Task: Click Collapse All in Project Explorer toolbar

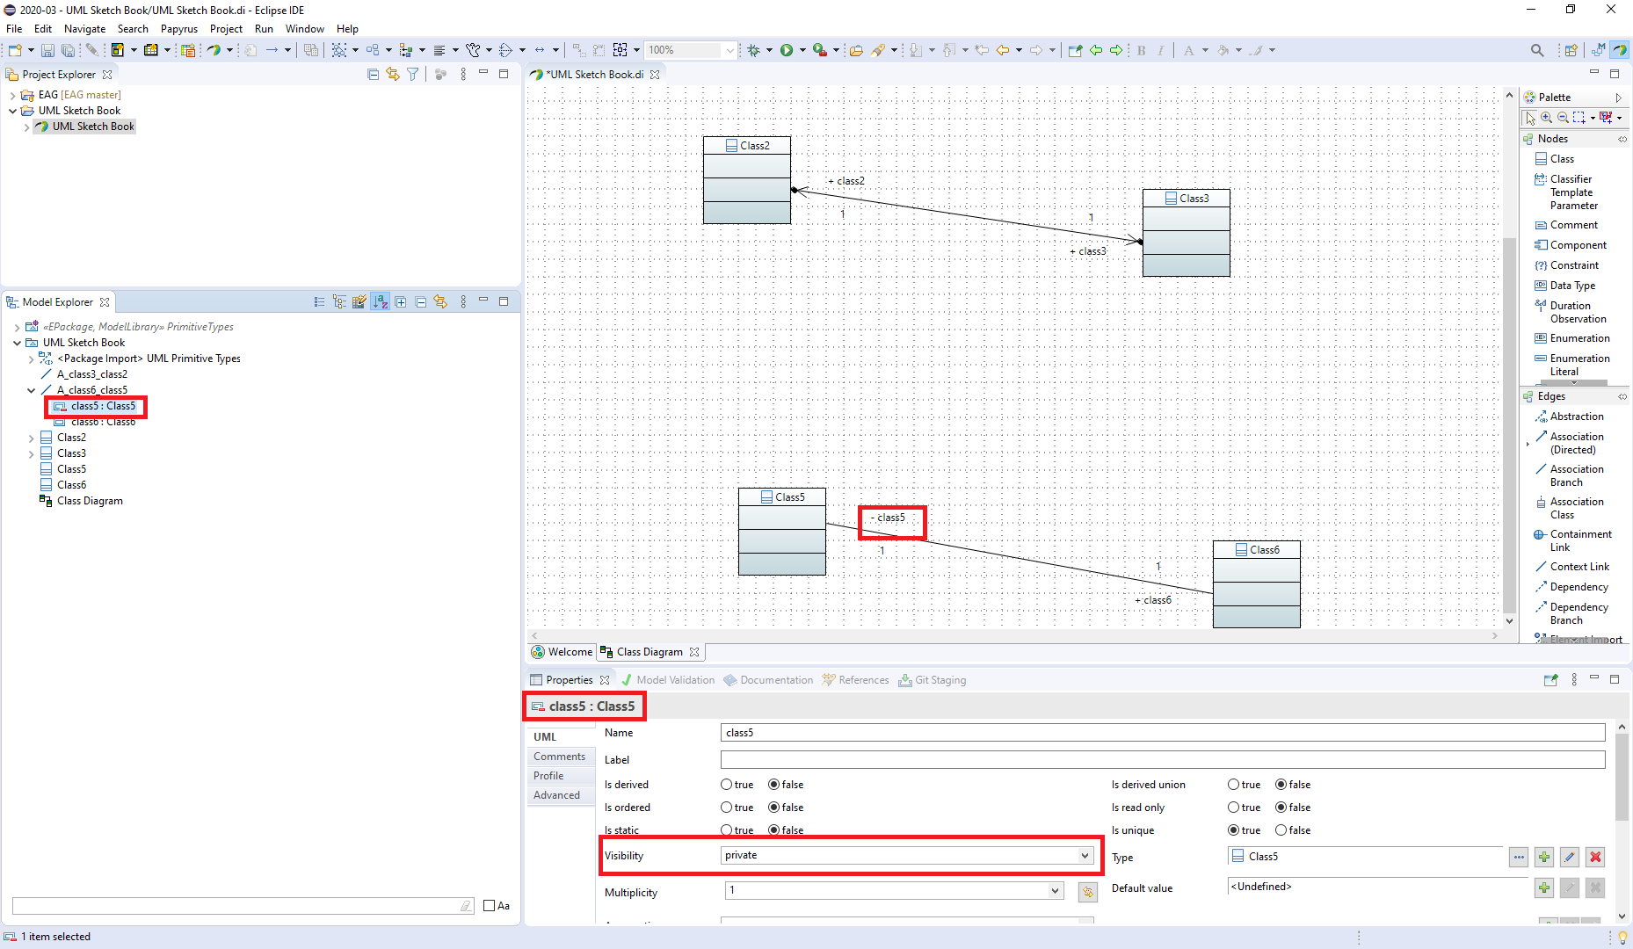Action: point(373,75)
